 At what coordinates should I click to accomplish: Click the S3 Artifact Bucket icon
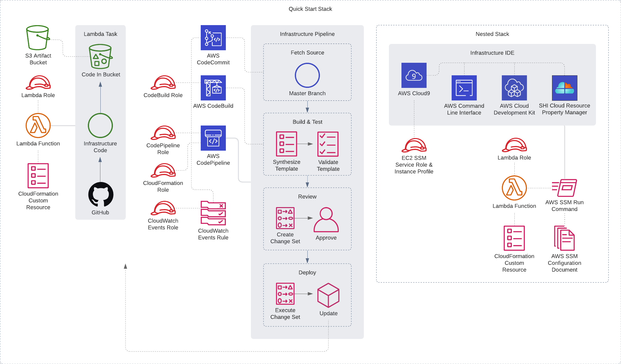[x=38, y=38]
